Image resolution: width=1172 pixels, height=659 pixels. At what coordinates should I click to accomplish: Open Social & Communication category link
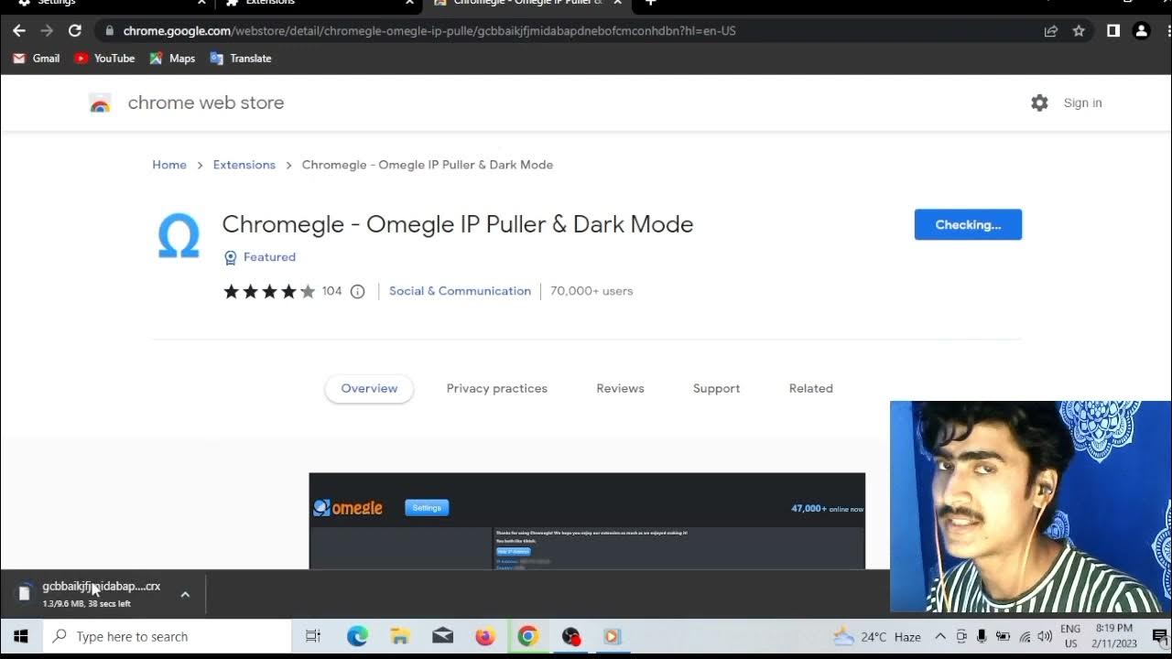click(460, 291)
